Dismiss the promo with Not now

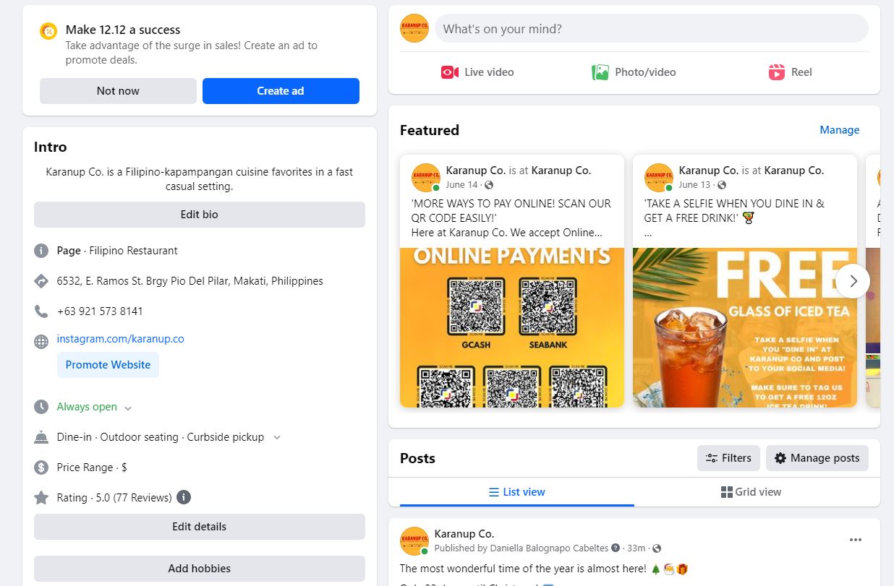pyautogui.click(x=118, y=91)
